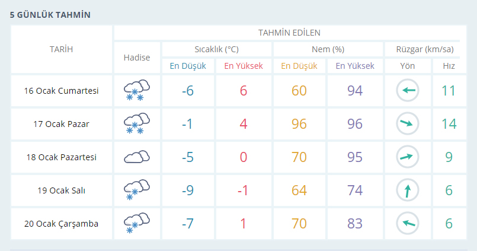Click the red En Yüksek temperature subheader
Viewport: 477px width, 251px height.
tap(243, 66)
